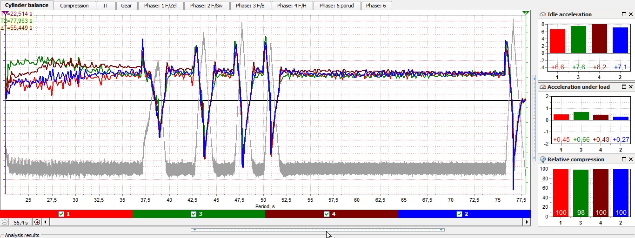This screenshot has width=635, height=238.
Task: Open the Phase: 3 F/B tab
Action: [x=250, y=6]
